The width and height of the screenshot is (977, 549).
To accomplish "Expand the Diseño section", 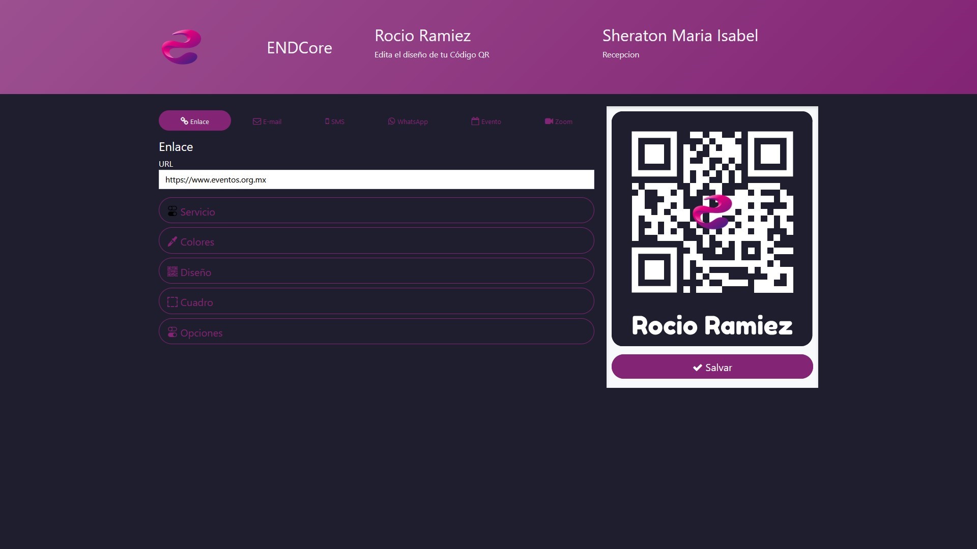I will [x=377, y=271].
